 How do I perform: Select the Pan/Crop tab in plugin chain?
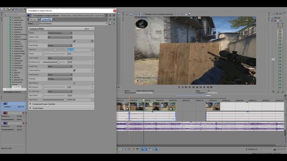[33, 19]
